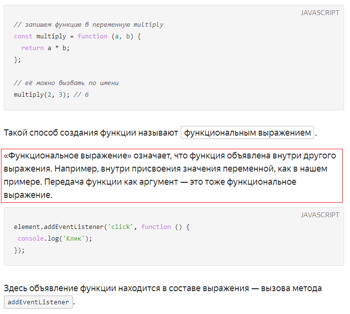Click the JAVASCRIPT label of the addEventListener code block
Screen dimensions: 350x314
320,215
